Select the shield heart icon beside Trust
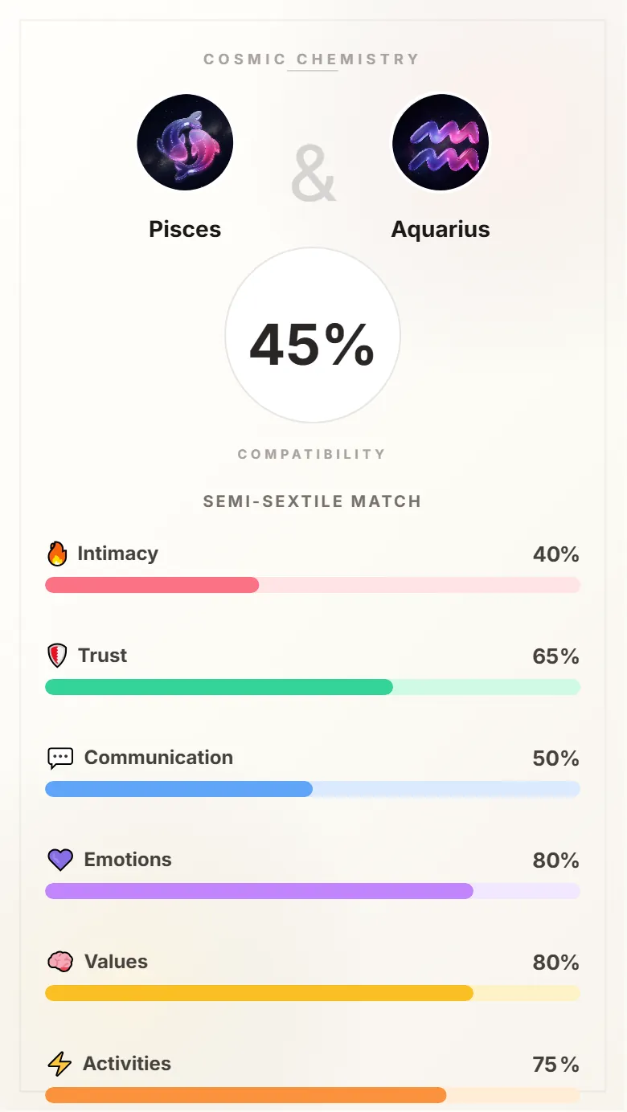The height and width of the screenshot is (1112, 627). pyautogui.click(x=58, y=655)
